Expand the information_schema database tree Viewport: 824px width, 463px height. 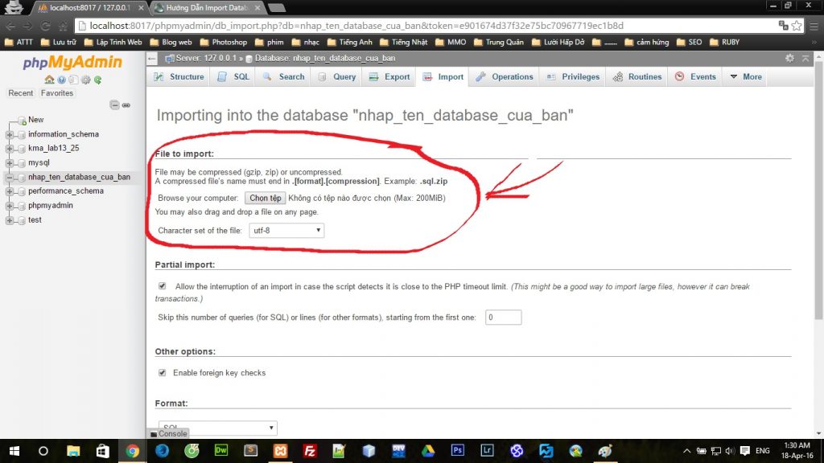pos(10,134)
